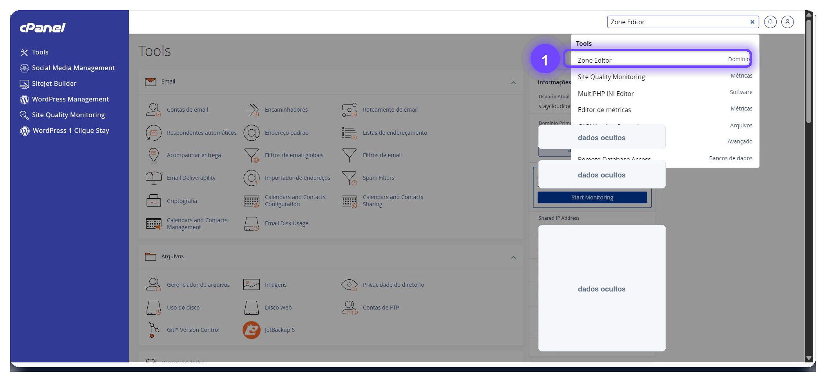Open Privacidade do diretório eye icon

(x=349, y=285)
